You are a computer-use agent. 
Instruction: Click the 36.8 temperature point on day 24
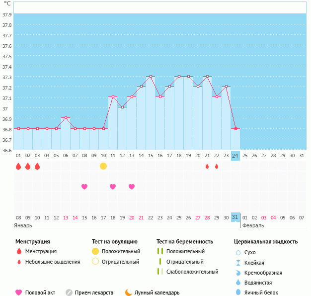(x=235, y=128)
